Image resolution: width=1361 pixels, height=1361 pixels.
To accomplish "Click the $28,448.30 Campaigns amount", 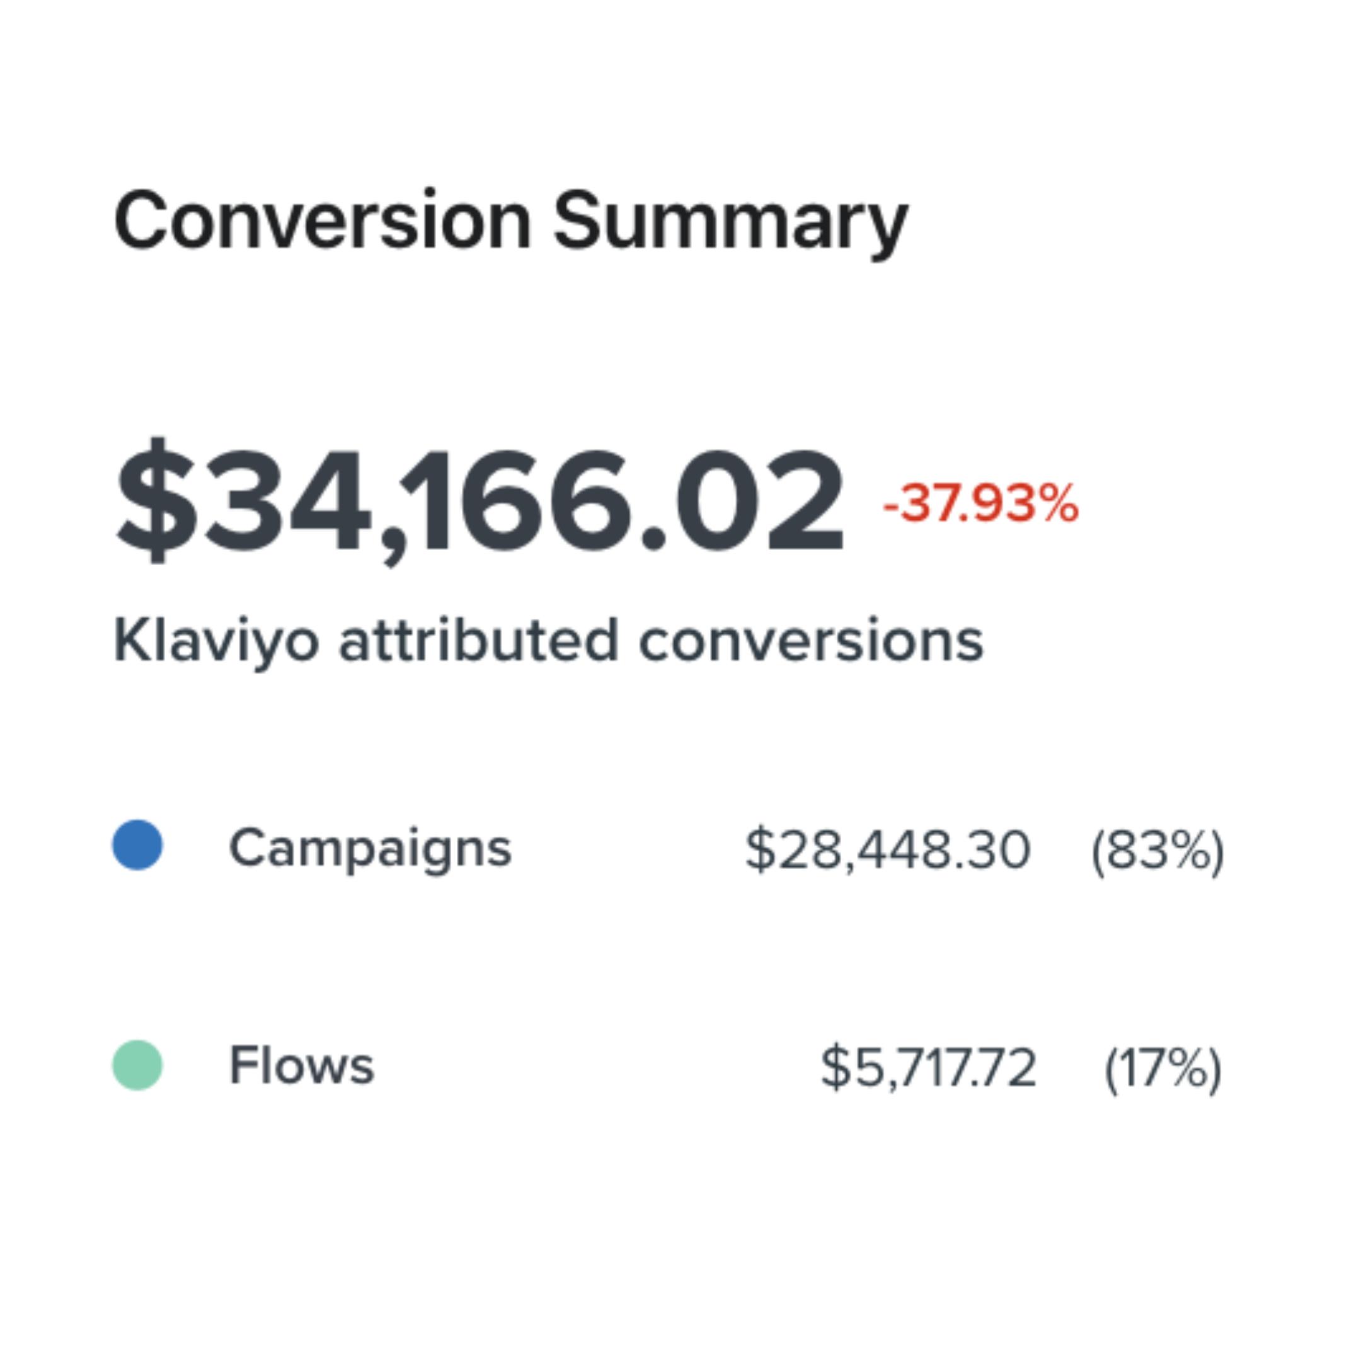I will coord(888,849).
